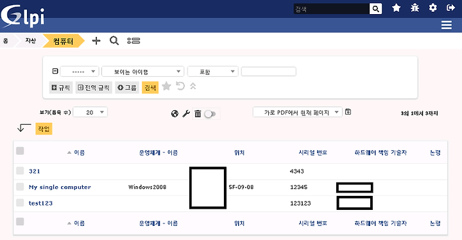Save search with the star icon
462x240 pixels.
point(166,86)
